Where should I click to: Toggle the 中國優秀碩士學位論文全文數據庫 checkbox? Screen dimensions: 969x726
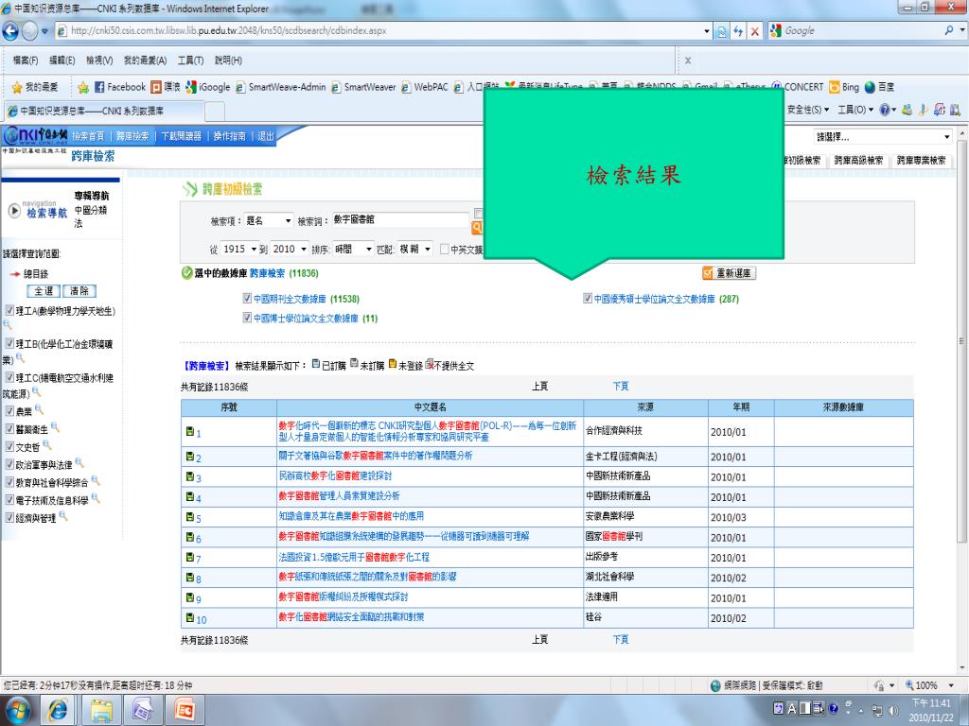point(588,298)
